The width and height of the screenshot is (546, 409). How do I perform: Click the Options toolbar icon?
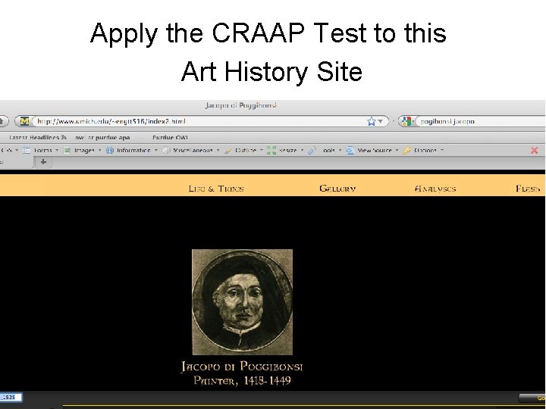point(406,150)
